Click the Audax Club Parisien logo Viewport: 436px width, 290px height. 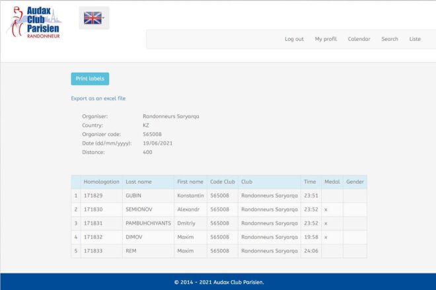(34, 22)
